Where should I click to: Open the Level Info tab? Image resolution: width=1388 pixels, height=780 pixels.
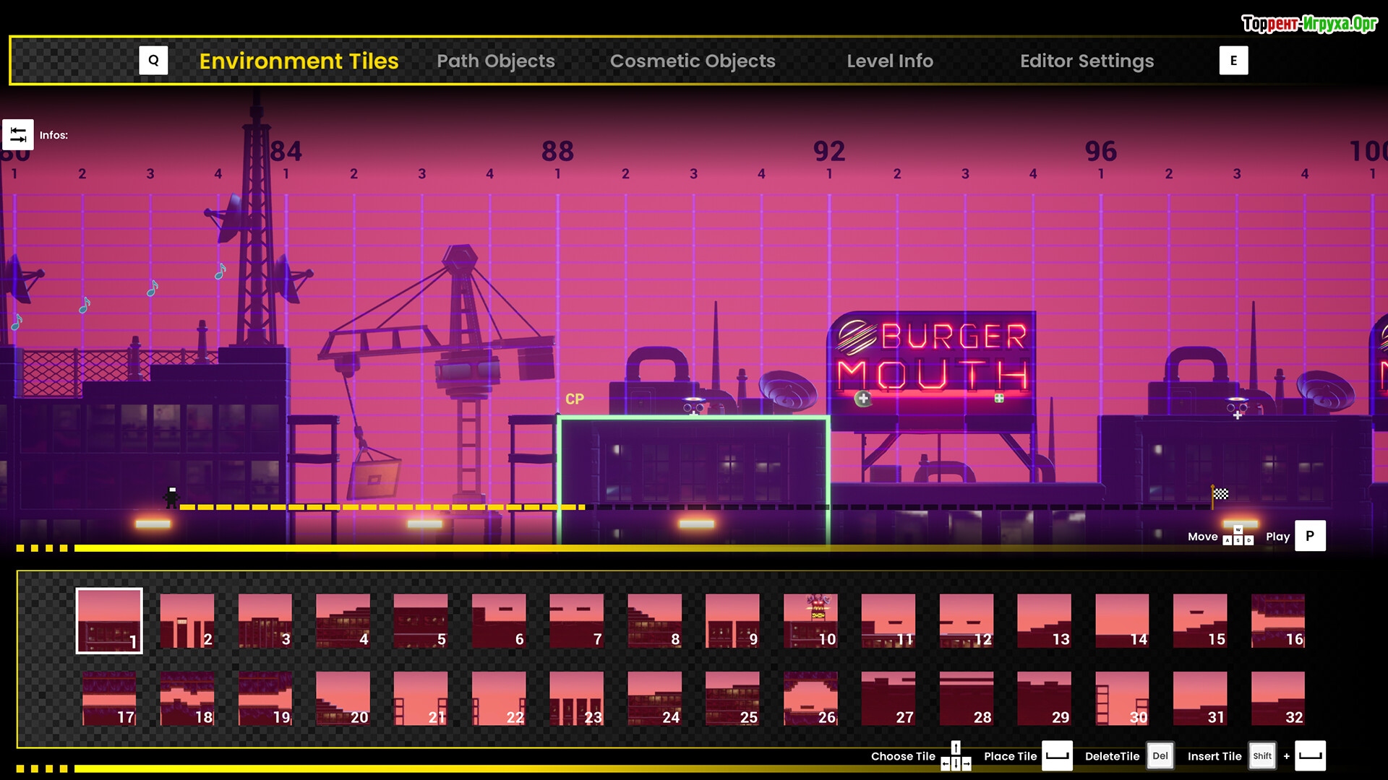pos(890,61)
